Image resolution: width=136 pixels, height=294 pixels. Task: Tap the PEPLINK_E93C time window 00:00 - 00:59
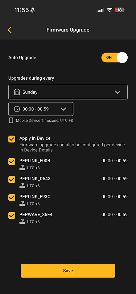coord(114,197)
